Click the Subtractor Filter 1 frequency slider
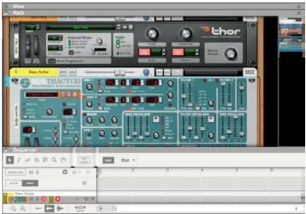The width and height of the screenshot is (306, 214). tap(183, 96)
